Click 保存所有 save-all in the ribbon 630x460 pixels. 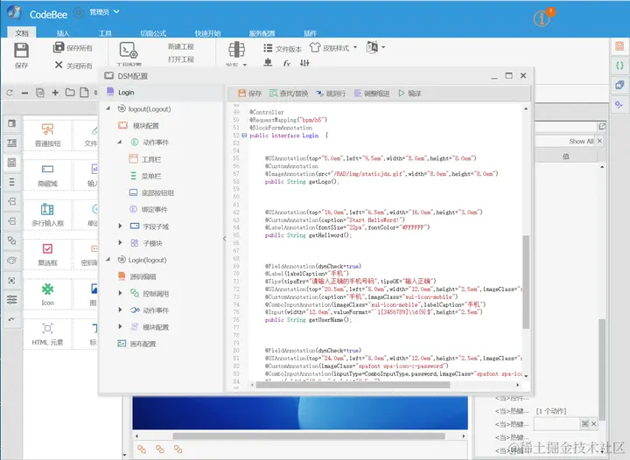point(73,48)
